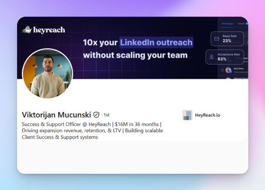Click the name Viktorijan Mucunski
Screen dimensions: 265x190
[x=56, y=115]
